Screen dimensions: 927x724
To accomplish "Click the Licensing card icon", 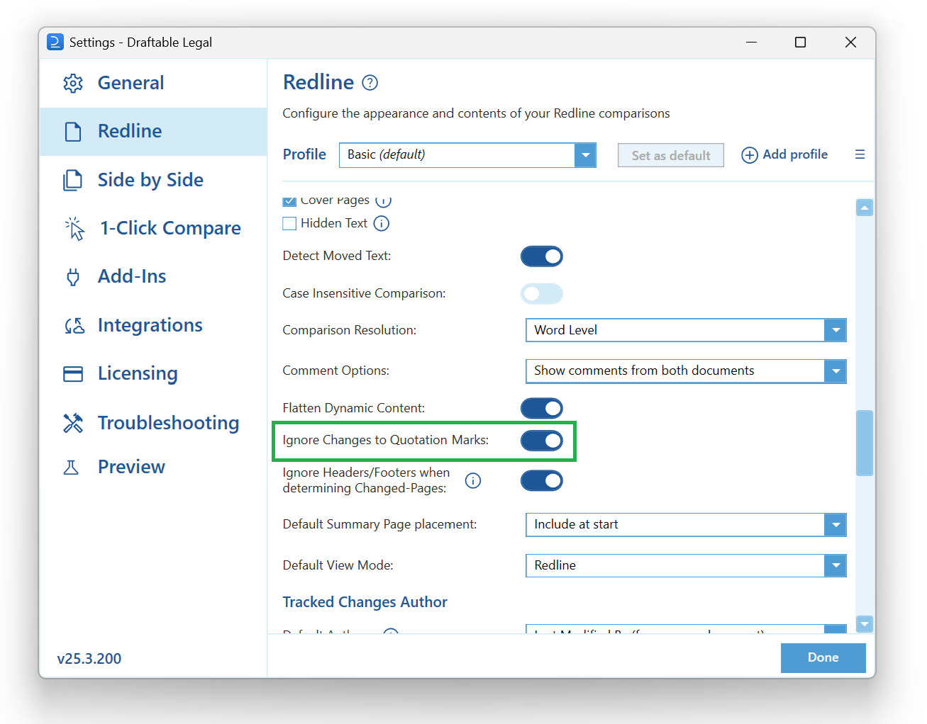I will 73,374.
